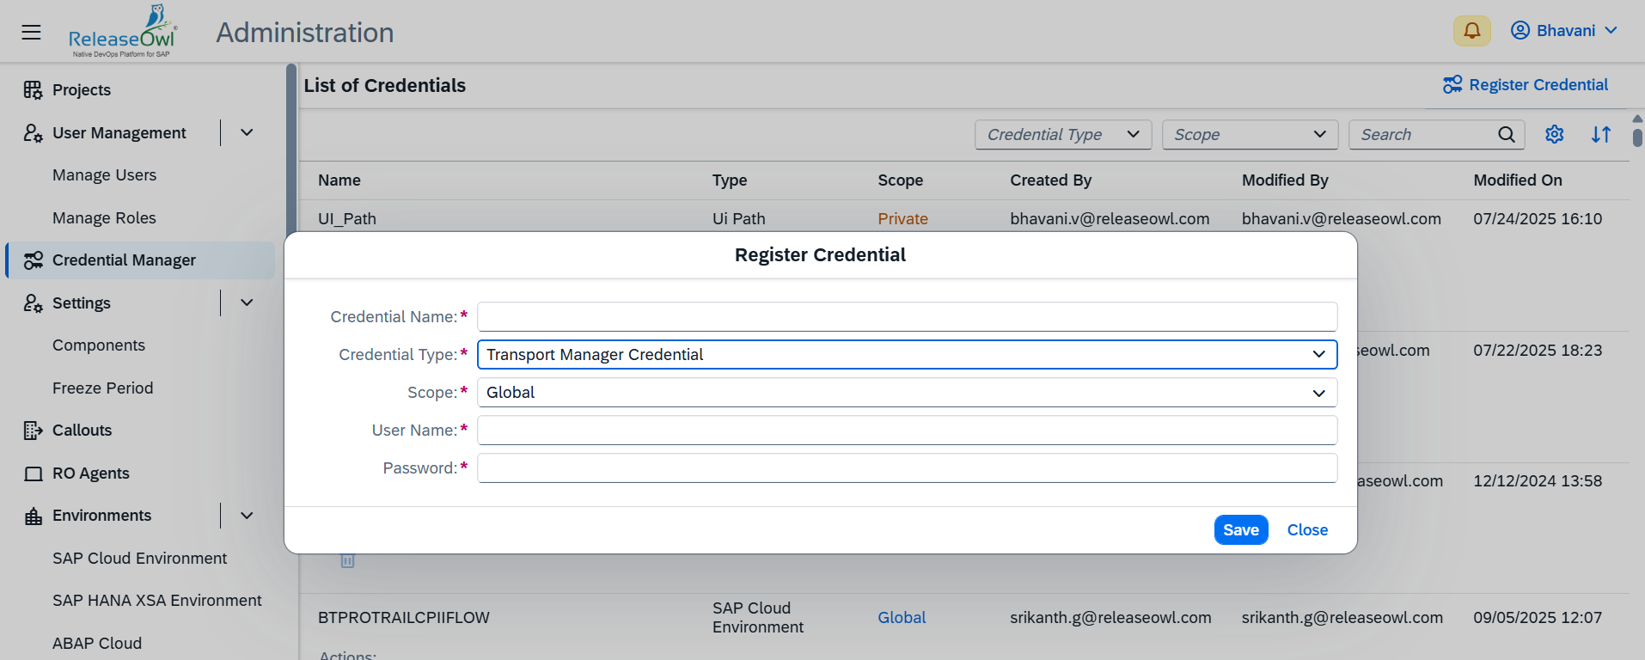This screenshot has height=660, width=1645.
Task: Collapse the User Management section
Action: [x=247, y=133]
